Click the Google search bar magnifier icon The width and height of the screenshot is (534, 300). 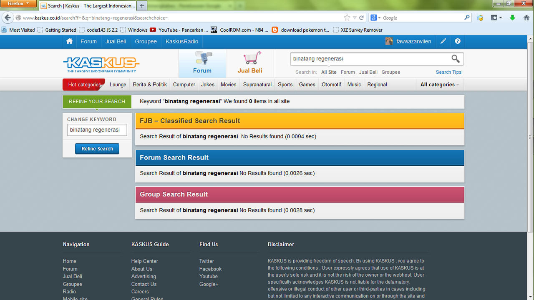[467, 18]
